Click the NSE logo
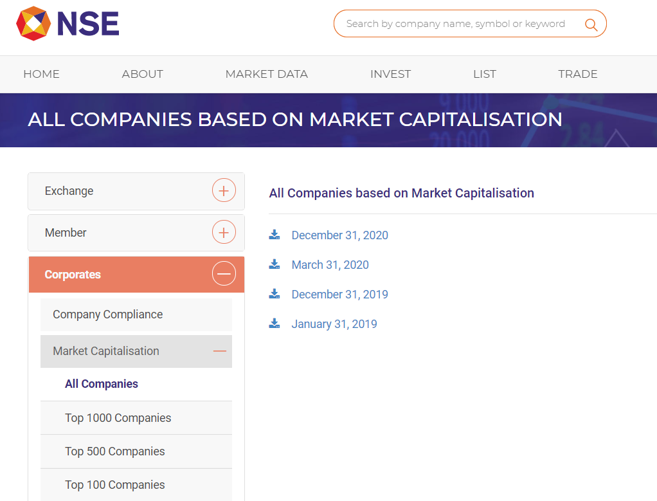This screenshot has width=657, height=501. pyautogui.click(x=67, y=24)
